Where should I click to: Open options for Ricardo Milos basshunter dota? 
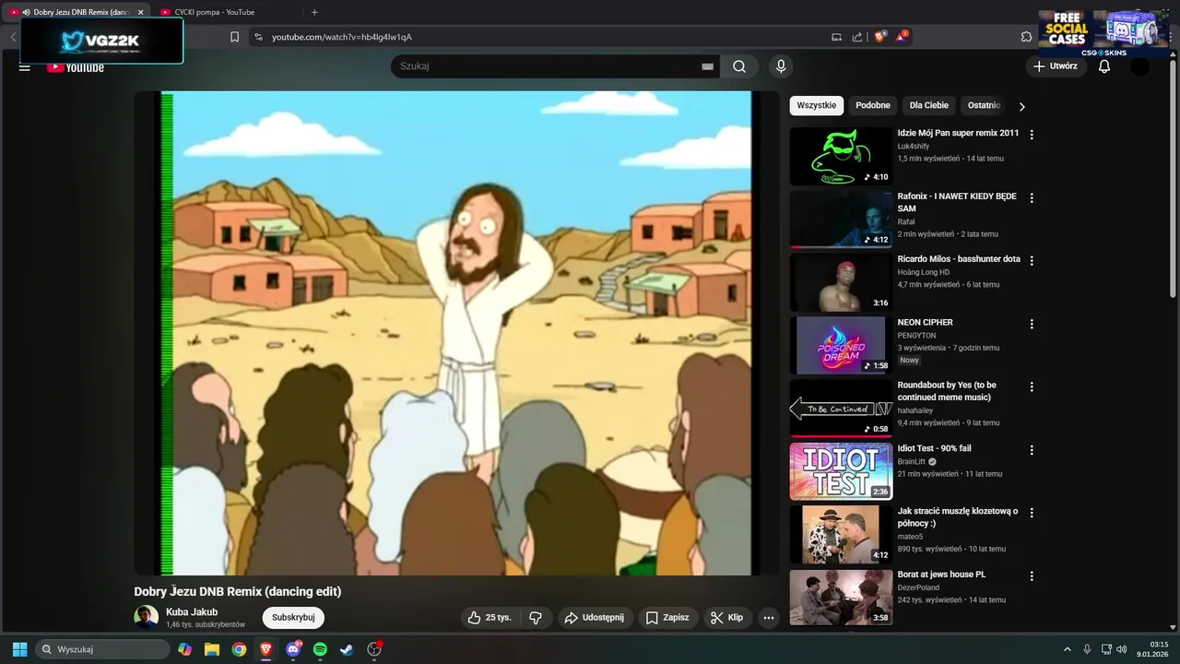tap(1032, 261)
